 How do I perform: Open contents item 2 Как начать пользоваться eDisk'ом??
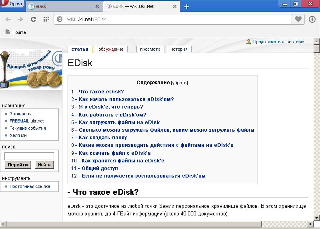click(x=122, y=99)
